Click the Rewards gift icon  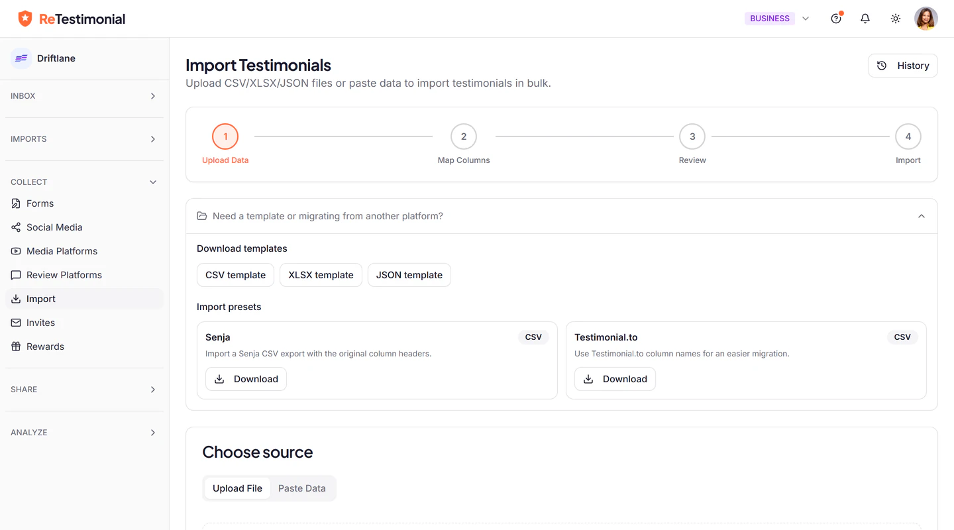[16, 346]
